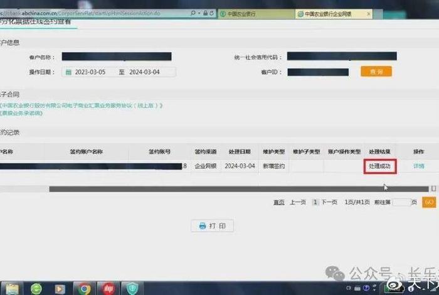Select the 处理日期 cell showing 2024-03-04
Viewport: 439px width, 295px height.
coord(240,166)
